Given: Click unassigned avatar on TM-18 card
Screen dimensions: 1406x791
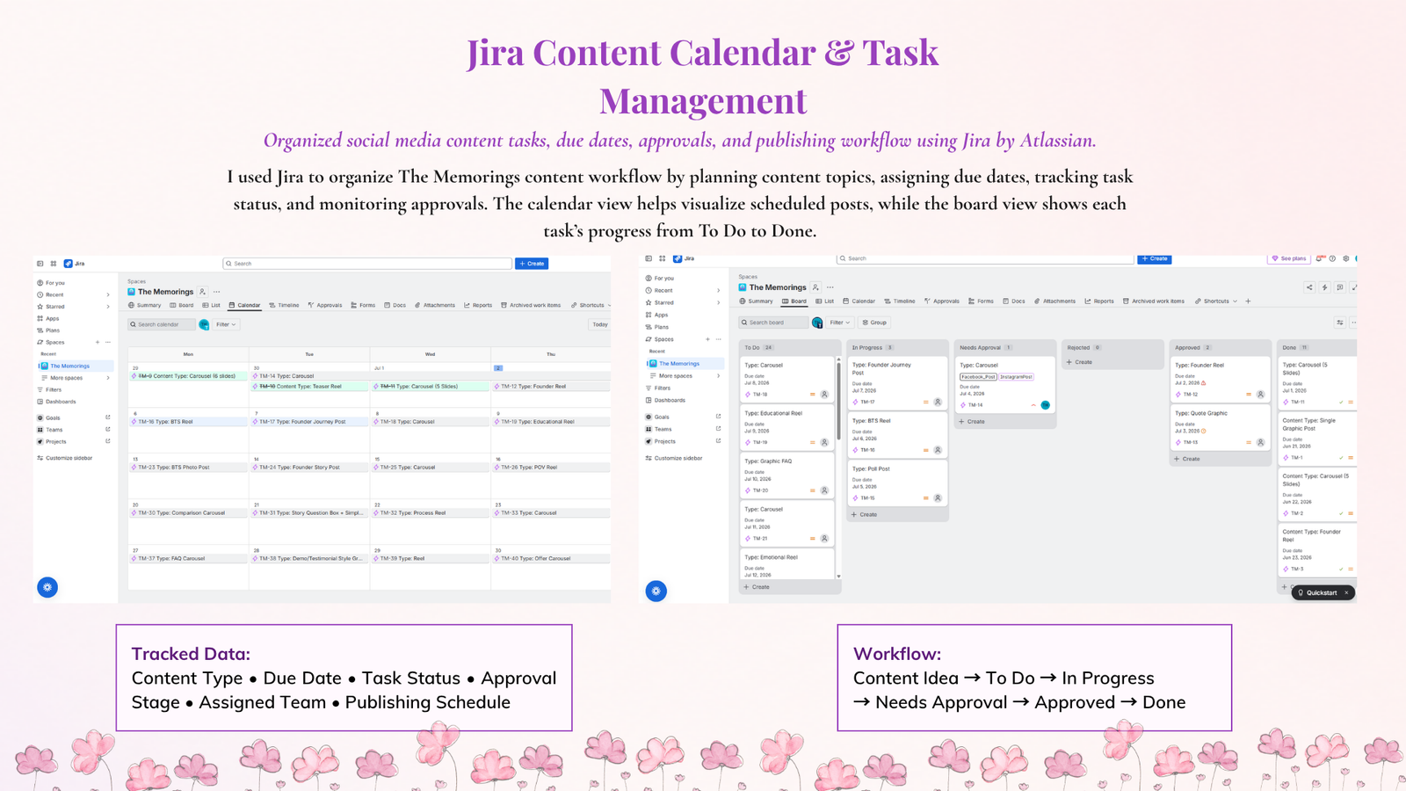Looking at the screenshot, I should tap(824, 395).
